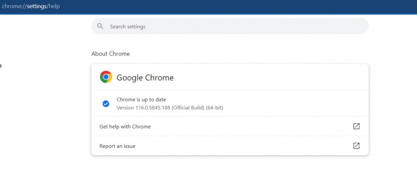Select the Report an issue row text
Viewport: 417px width, 171px height.
[117, 146]
